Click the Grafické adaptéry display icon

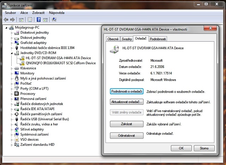17,43
